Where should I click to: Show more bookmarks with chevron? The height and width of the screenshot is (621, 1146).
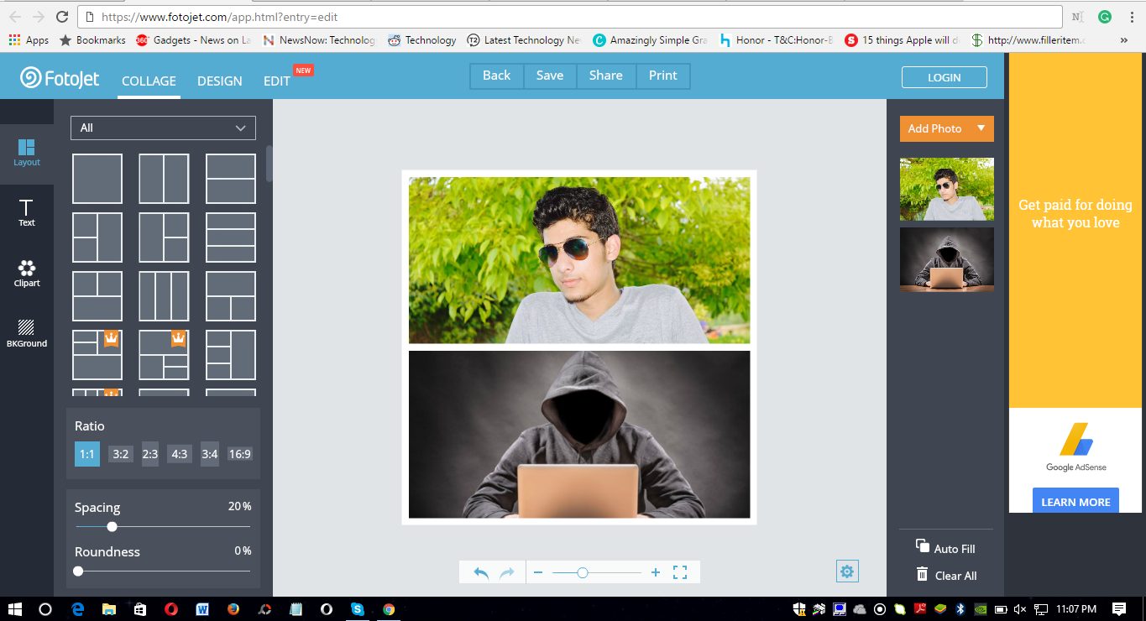[x=1123, y=39]
